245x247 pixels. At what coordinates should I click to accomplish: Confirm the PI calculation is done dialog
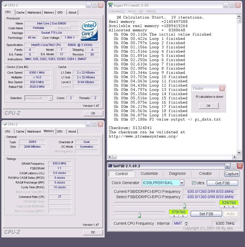coord(208,106)
